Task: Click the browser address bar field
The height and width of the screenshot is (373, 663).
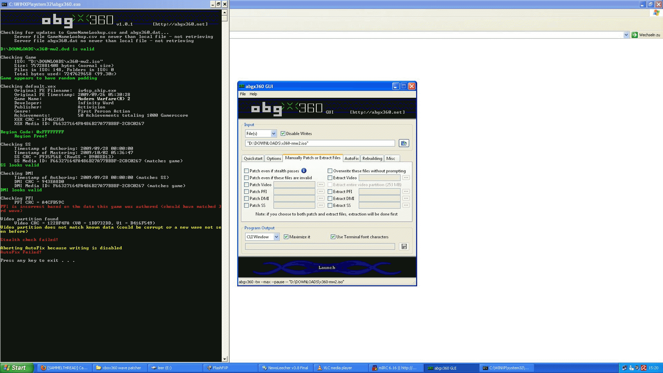Action: [427, 35]
